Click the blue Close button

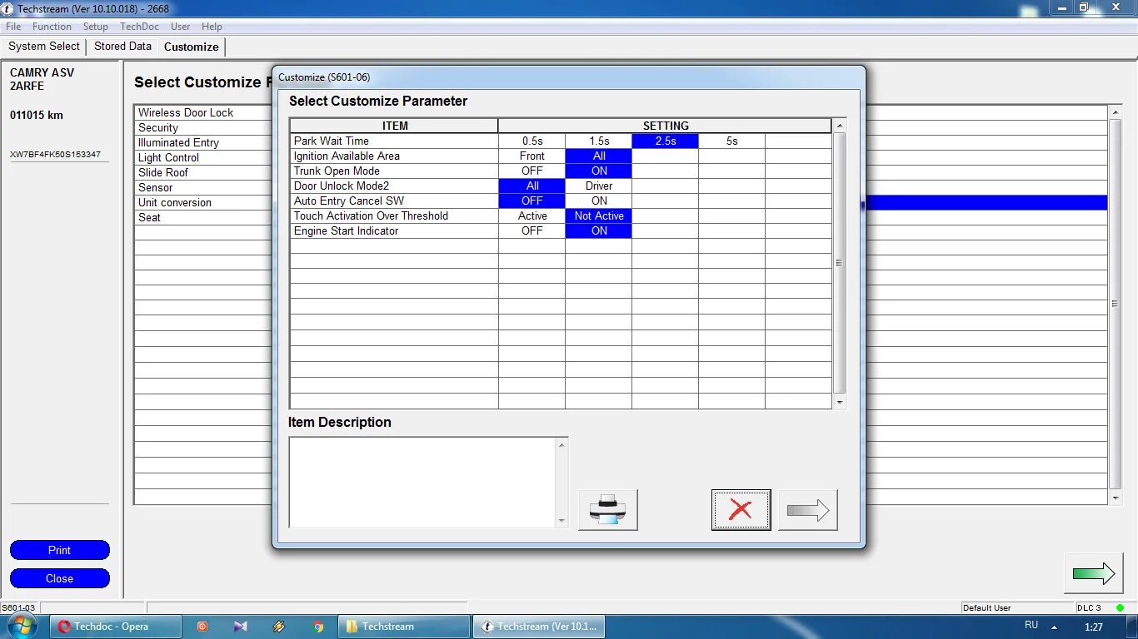pyautogui.click(x=60, y=578)
